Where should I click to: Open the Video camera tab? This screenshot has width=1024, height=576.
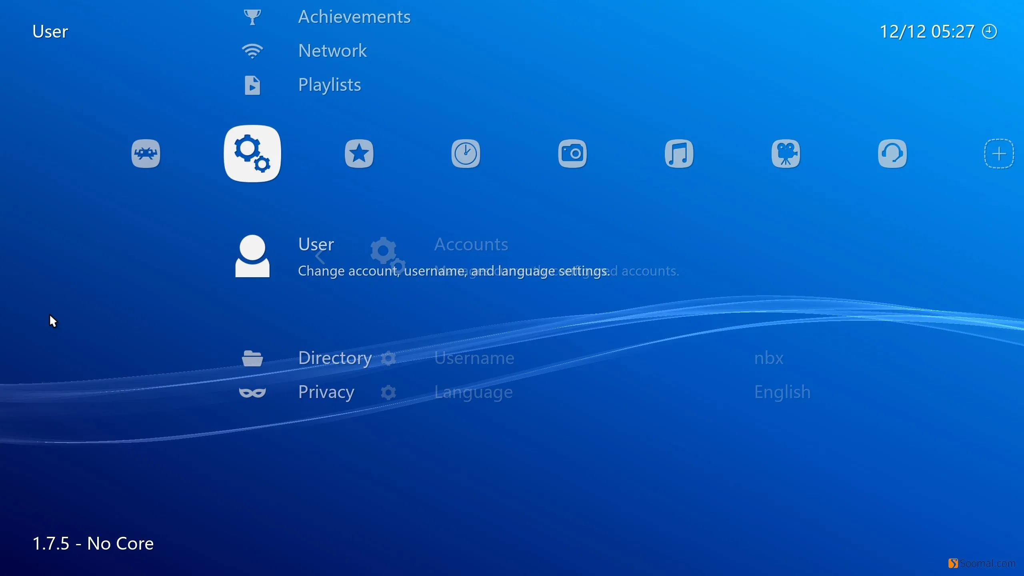coord(786,154)
